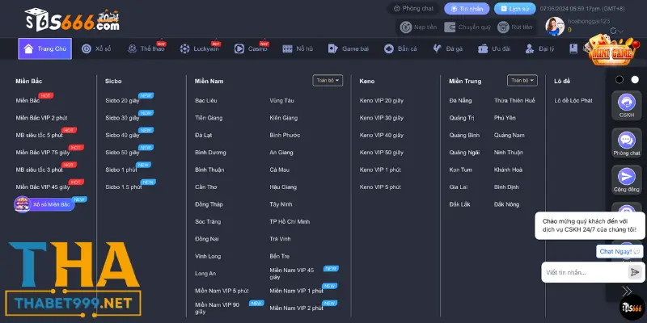Open the Sicbo 20 giây link
This screenshot has height=323, width=647.
pos(122,100)
